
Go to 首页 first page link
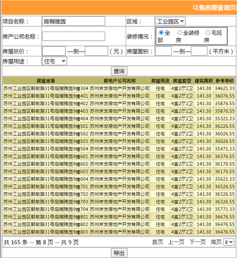tap(157, 242)
